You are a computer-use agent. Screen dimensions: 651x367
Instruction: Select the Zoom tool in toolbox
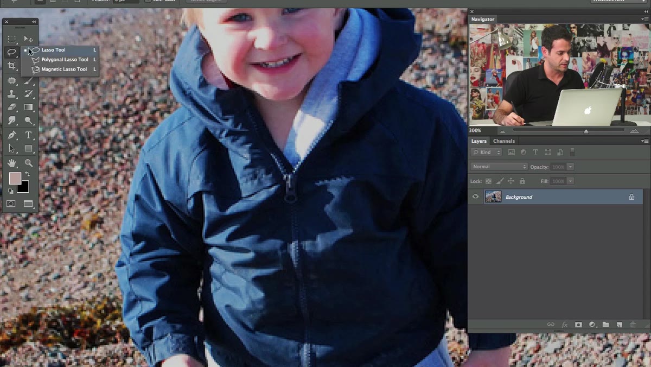coord(28,163)
